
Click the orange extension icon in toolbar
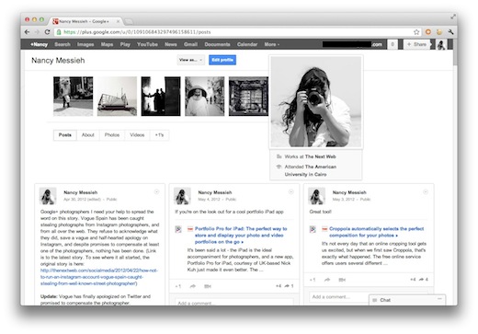pos(428,32)
